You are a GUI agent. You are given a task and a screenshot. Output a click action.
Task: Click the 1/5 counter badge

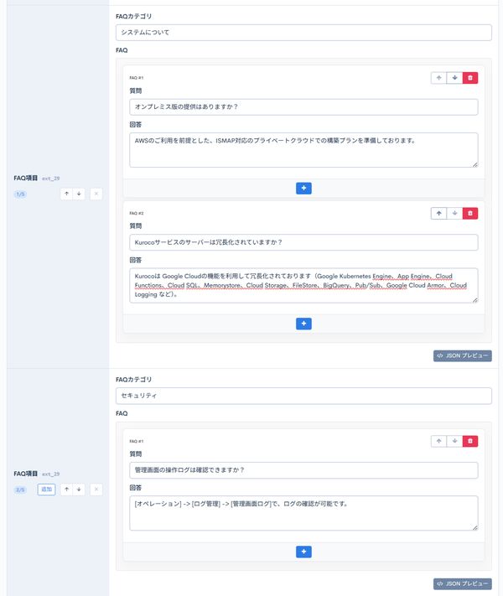click(20, 194)
